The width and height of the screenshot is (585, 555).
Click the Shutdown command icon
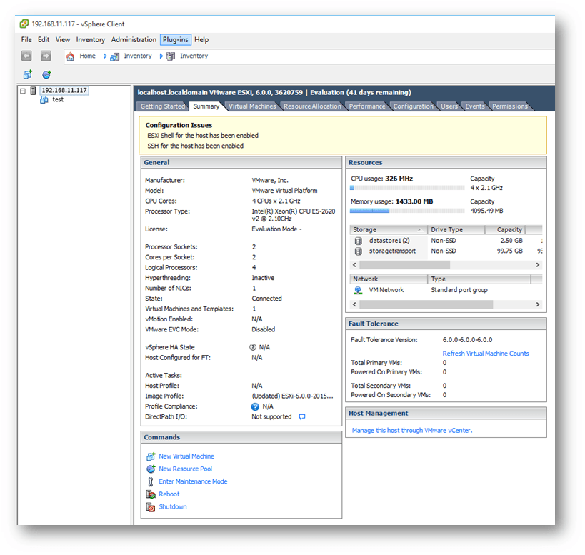tap(151, 507)
